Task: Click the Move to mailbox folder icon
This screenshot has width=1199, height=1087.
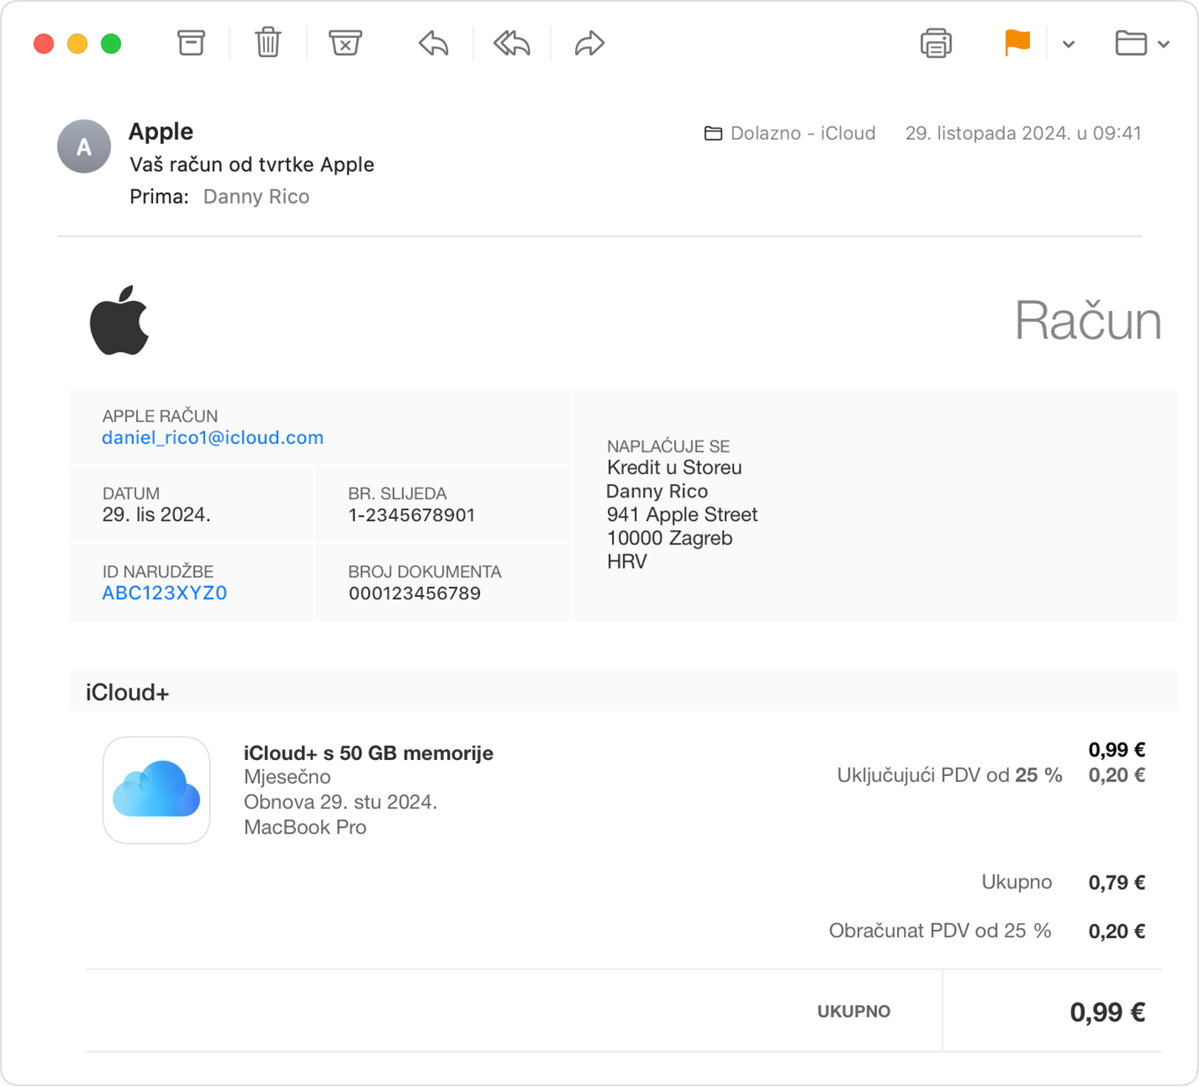Action: tap(1130, 43)
